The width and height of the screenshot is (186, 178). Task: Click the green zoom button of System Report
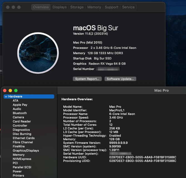(x=16, y=91)
